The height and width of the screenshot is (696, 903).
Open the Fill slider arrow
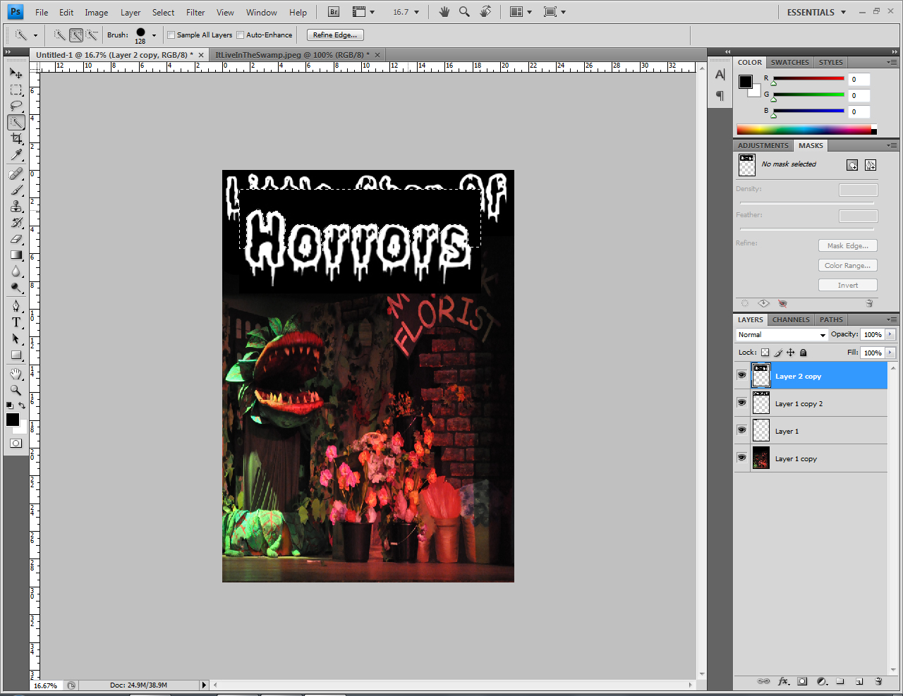(890, 353)
